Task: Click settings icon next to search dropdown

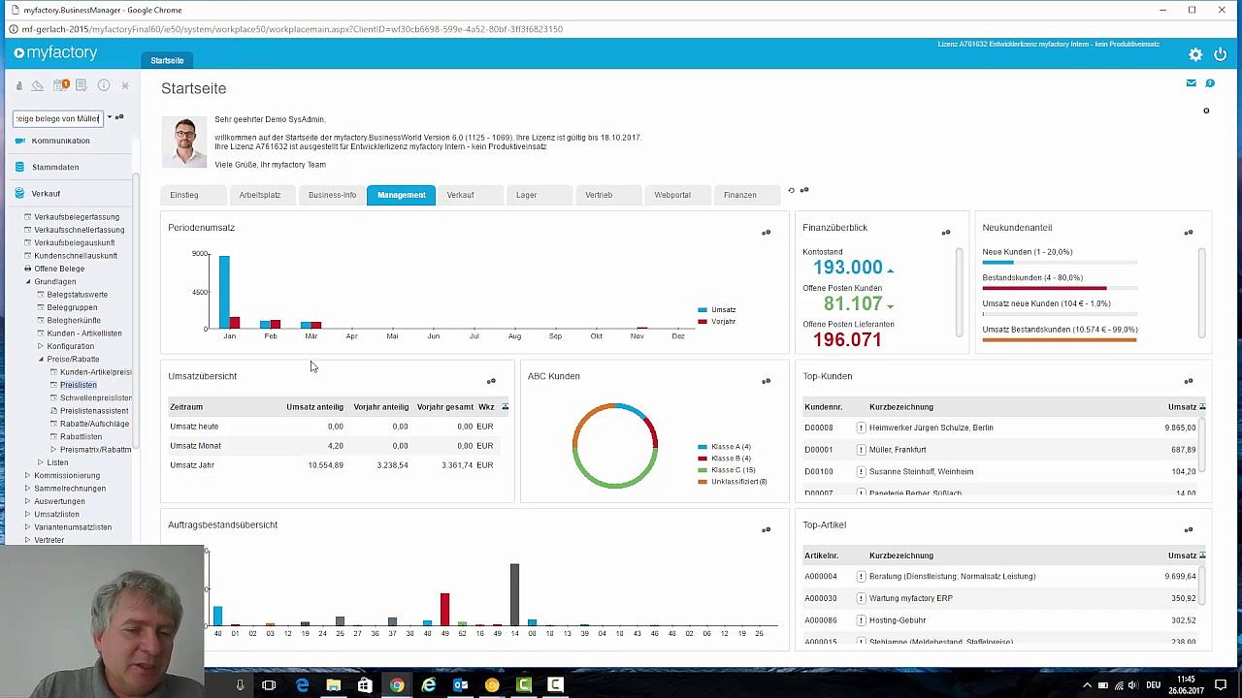Action: [119, 117]
